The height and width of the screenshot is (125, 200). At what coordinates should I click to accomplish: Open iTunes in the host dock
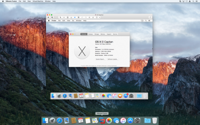(x=123, y=120)
